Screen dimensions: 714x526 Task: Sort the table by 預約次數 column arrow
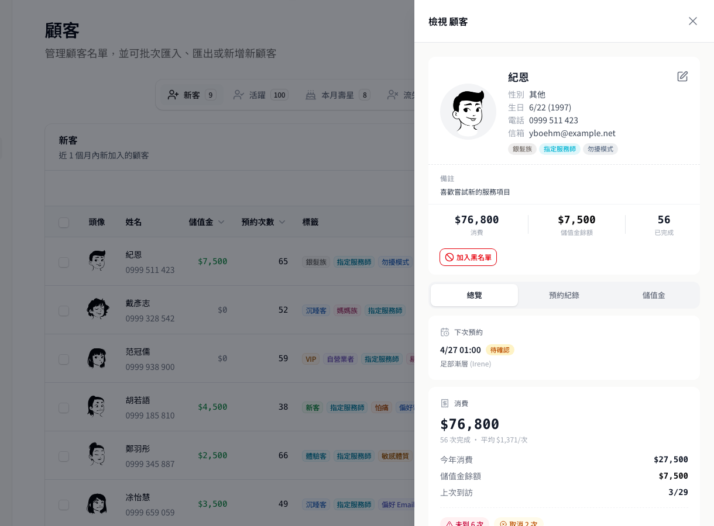282,222
